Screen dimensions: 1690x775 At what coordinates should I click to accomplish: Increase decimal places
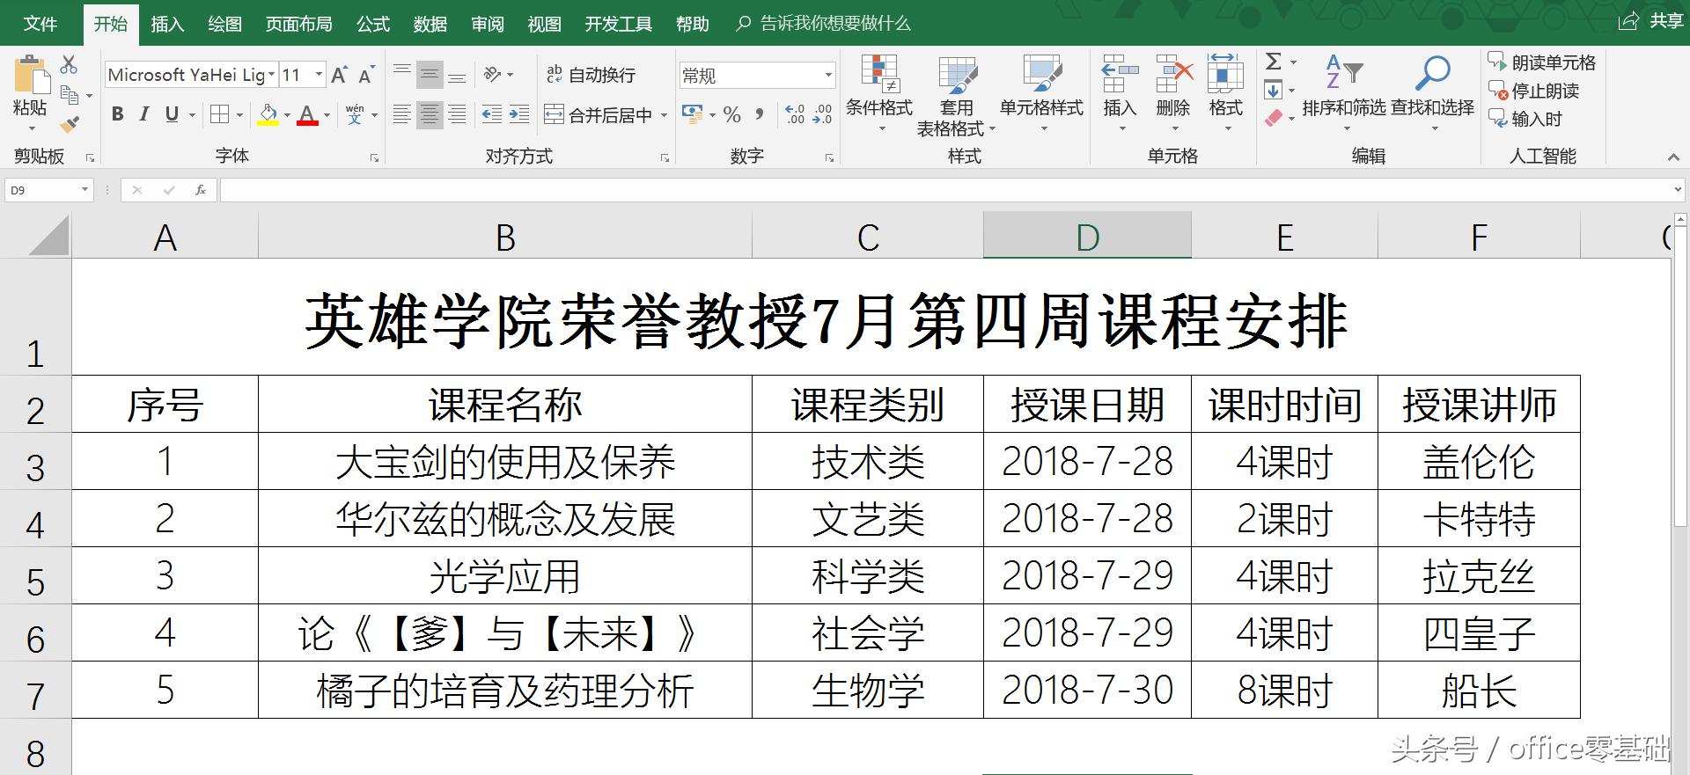[795, 114]
